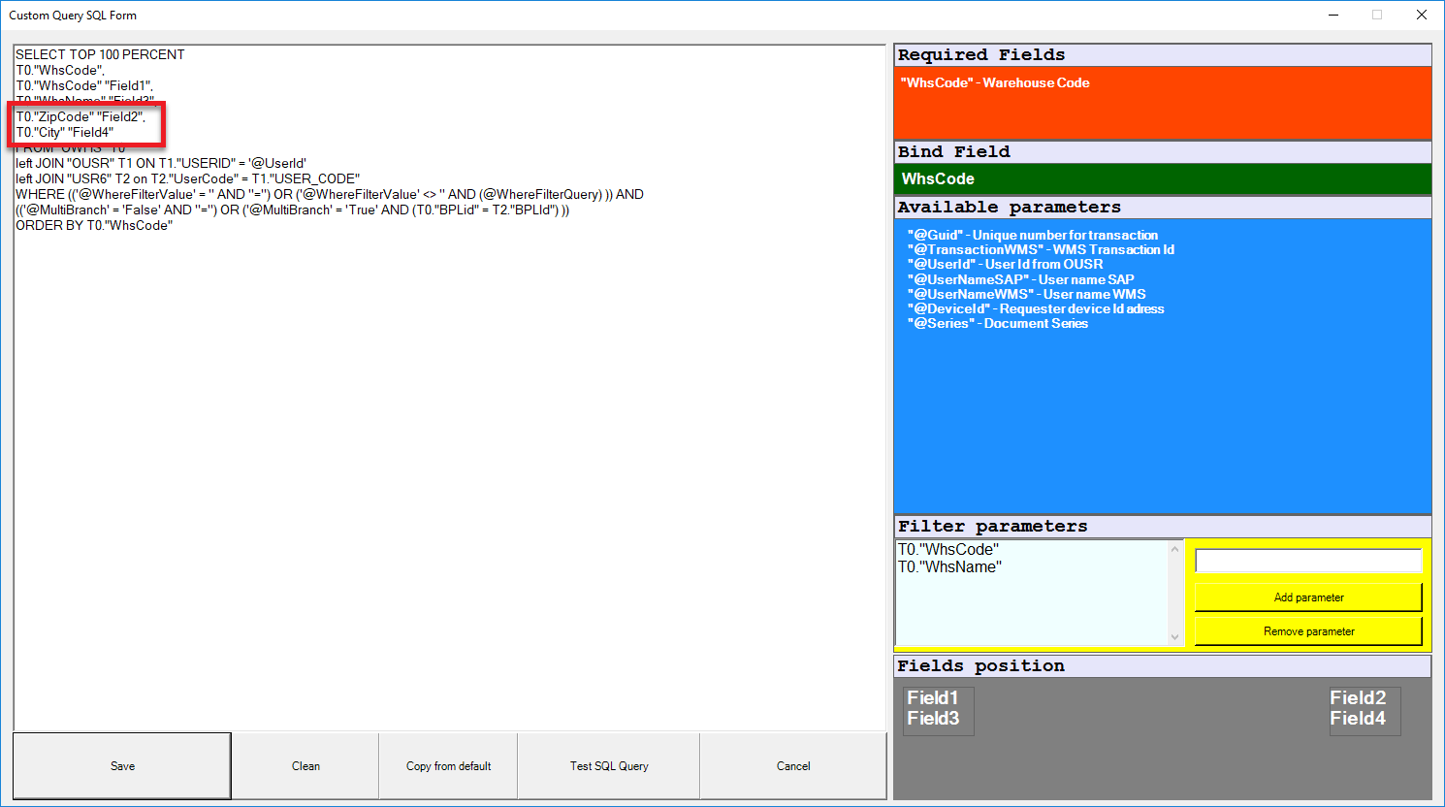1445x807 pixels.
Task: Click the Save button
Action: 122,766
